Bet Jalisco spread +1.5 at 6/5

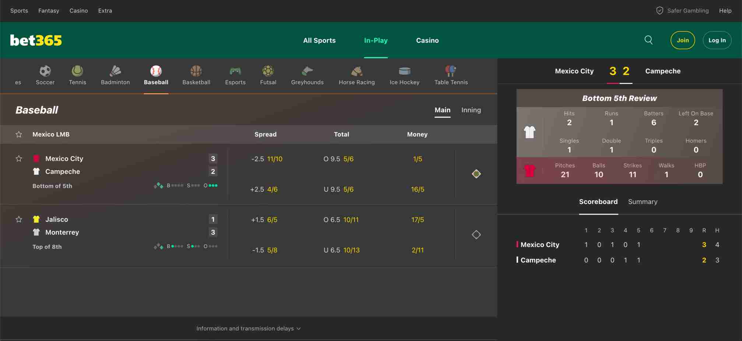264,220
